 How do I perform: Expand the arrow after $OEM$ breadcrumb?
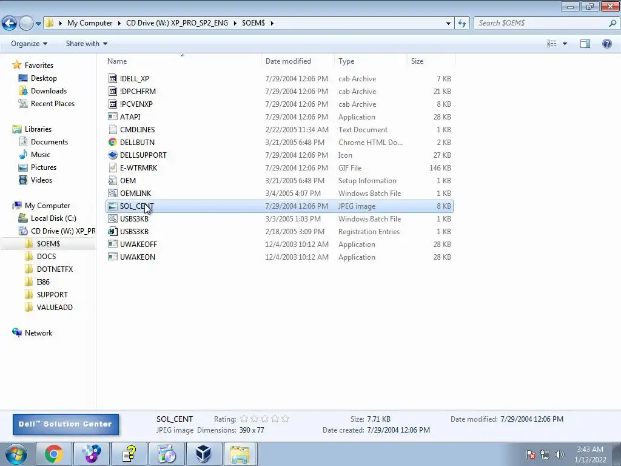tap(272, 23)
